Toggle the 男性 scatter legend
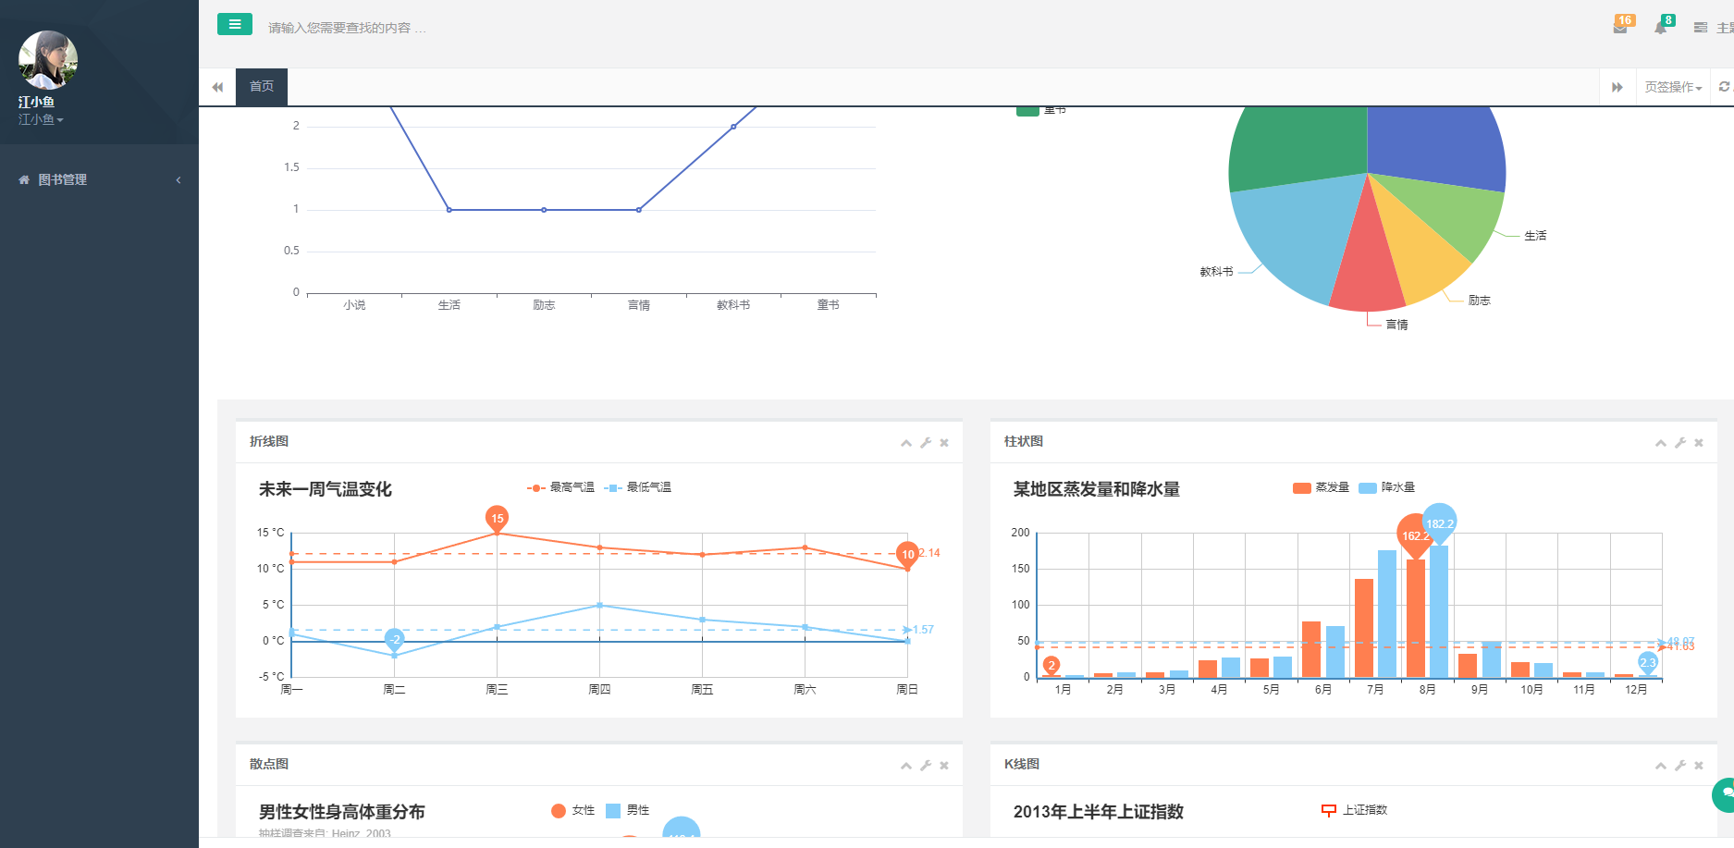 click(x=627, y=810)
